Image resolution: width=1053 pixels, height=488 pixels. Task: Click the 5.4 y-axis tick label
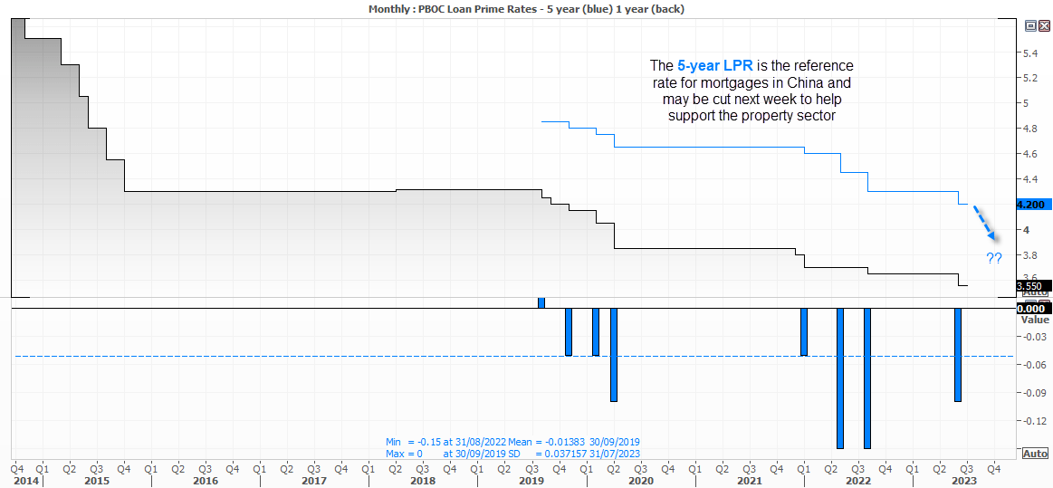(x=1029, y=53)
